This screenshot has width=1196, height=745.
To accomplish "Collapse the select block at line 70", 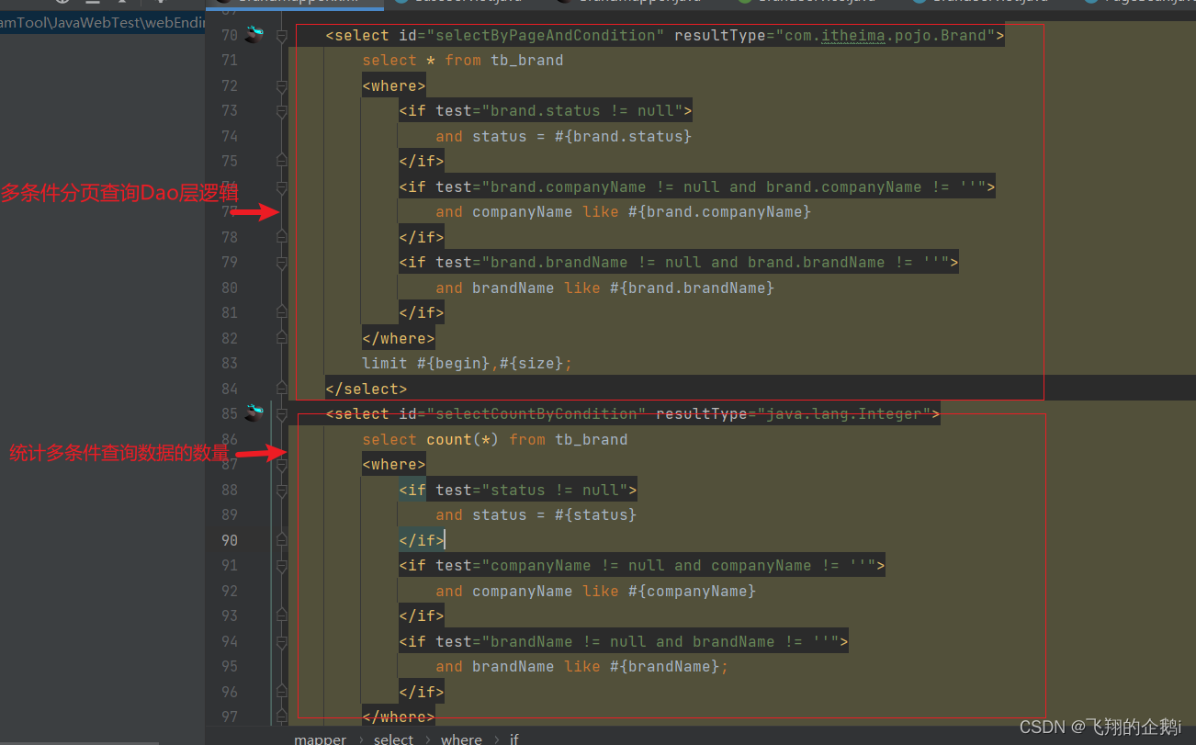I will [x=282, y=35].
